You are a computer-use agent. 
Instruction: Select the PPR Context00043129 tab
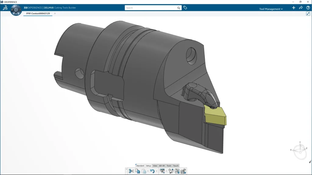point(38,13)
